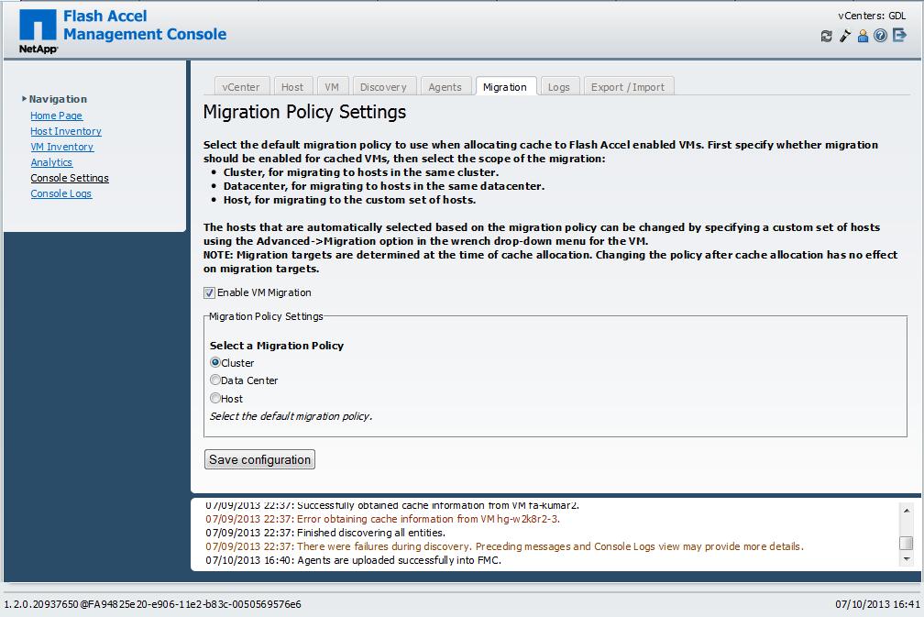The height and width of the screenshot is (617, 924).
Task: Click 'Select the default migration policy.' hint
Action: [291, 416]
